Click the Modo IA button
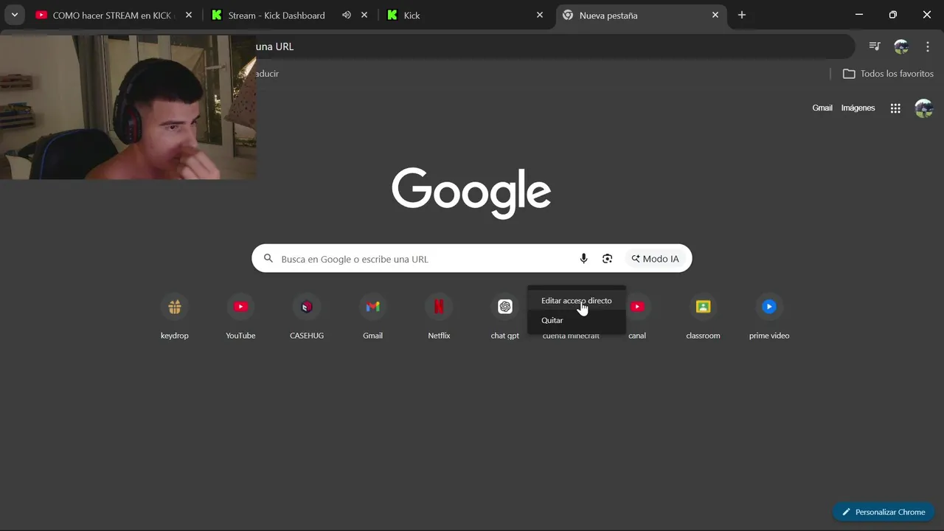 pyautogui.click(x=655, y=259)
